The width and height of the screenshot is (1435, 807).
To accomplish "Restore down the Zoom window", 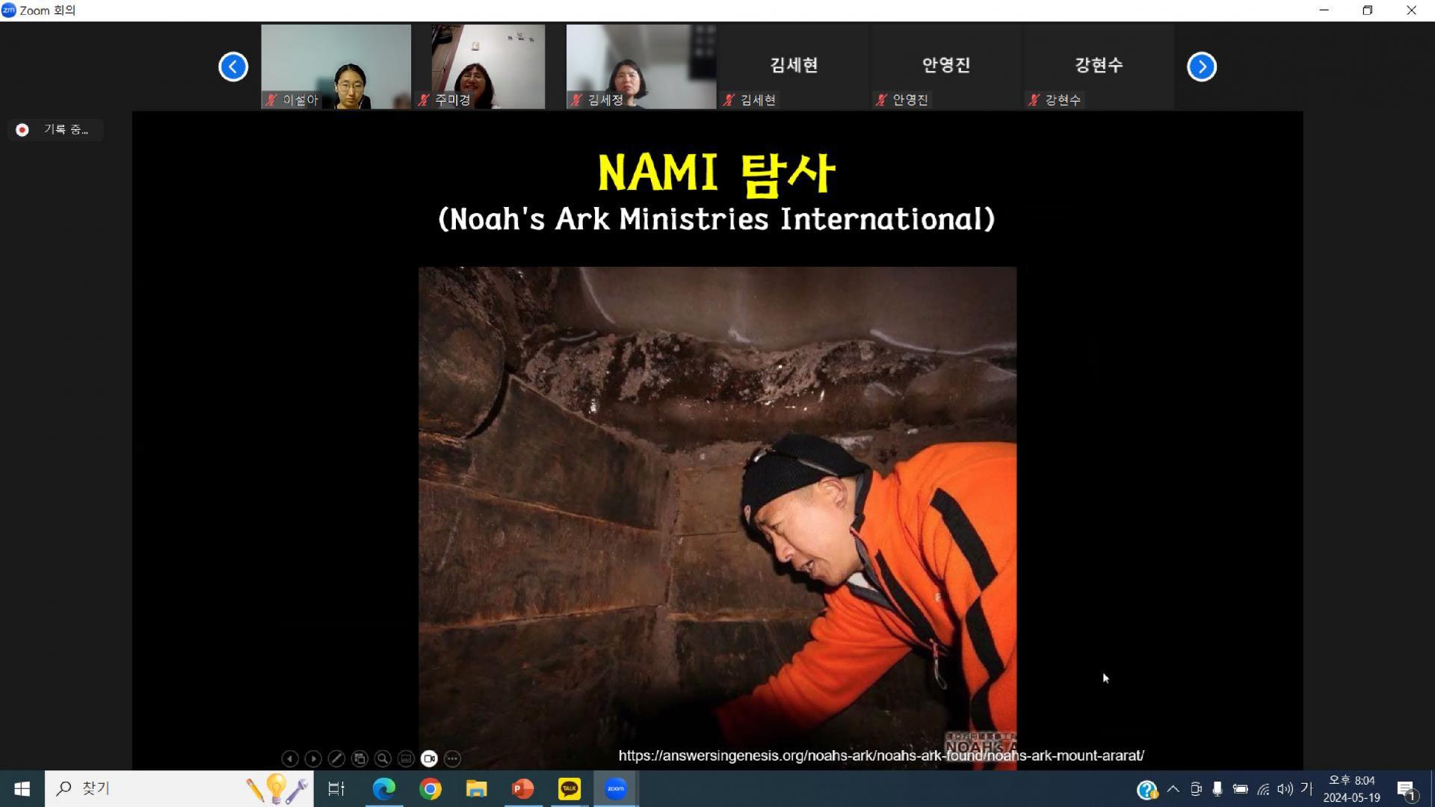I will [x=1367, y=10].
